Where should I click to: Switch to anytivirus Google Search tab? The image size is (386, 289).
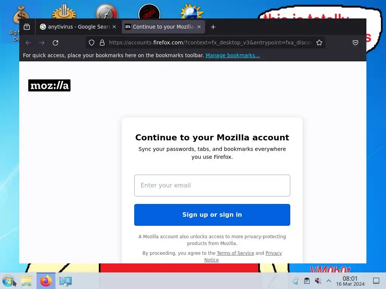point(78,27)
